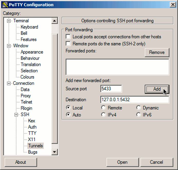Select the Features category
The image size is (178, 170).
[29, 40]
